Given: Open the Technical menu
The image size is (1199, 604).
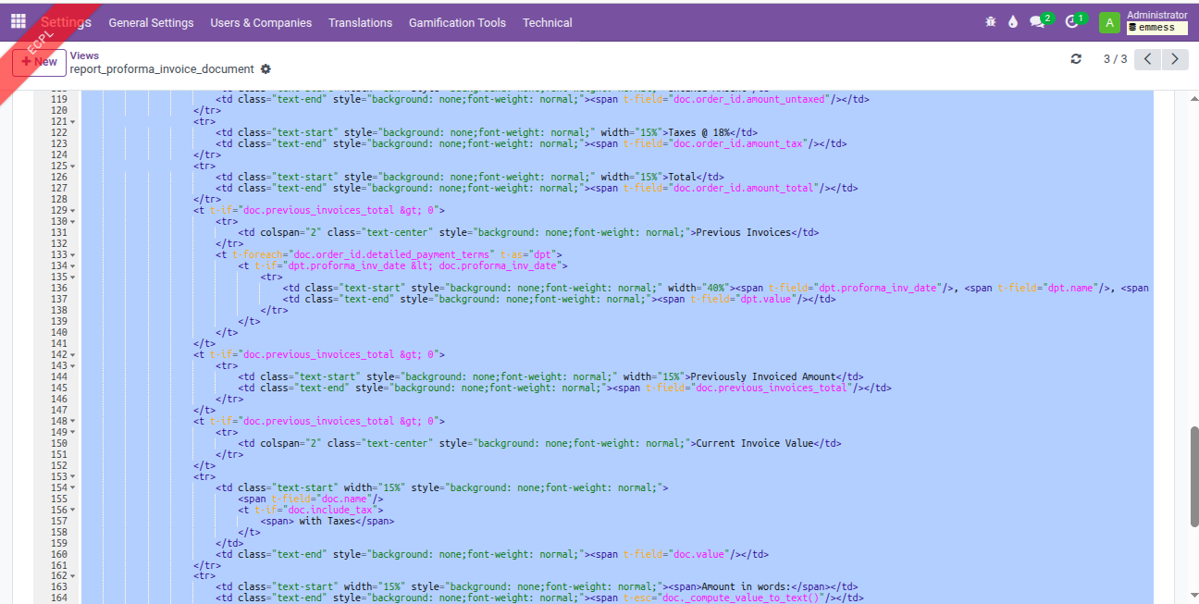Looking at the screenshot, I should [547, 22].
